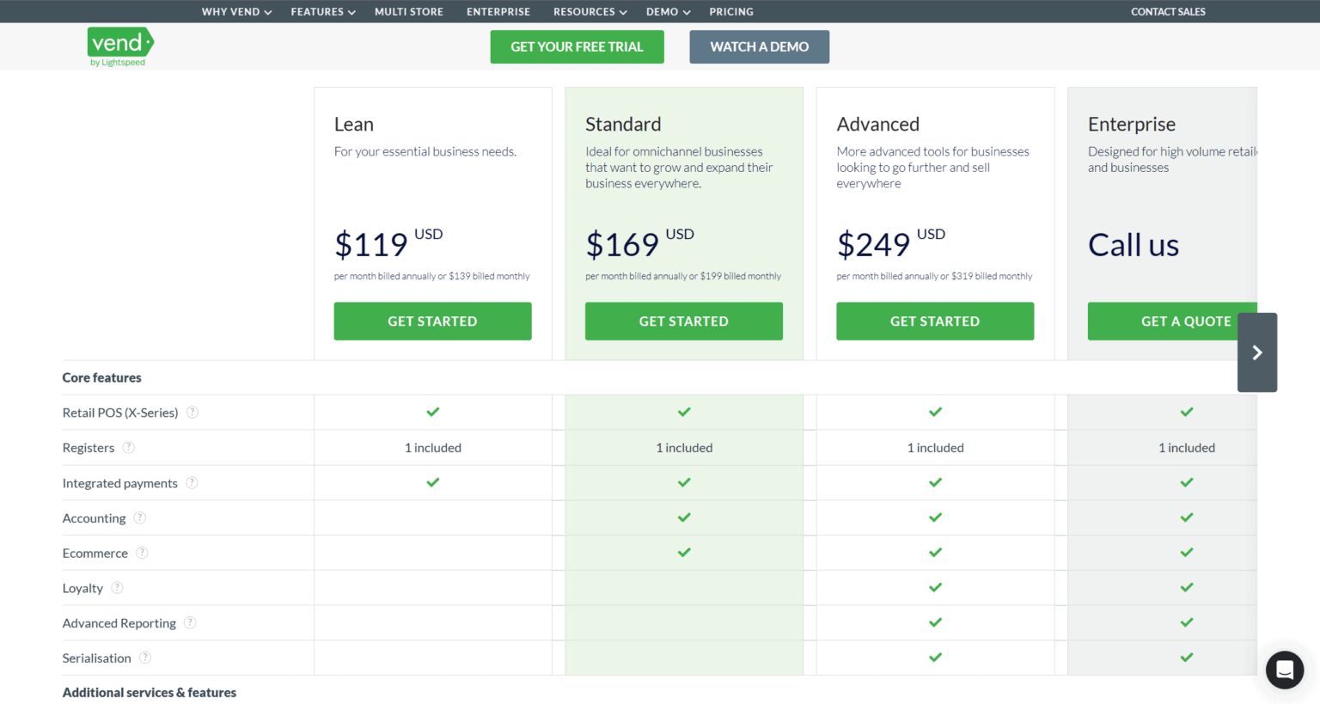Image resolution: width=1320 pixels, height=704 pixels.
Task: Open the MULTI STORE menu item
Action: click(x=409, y=11)
